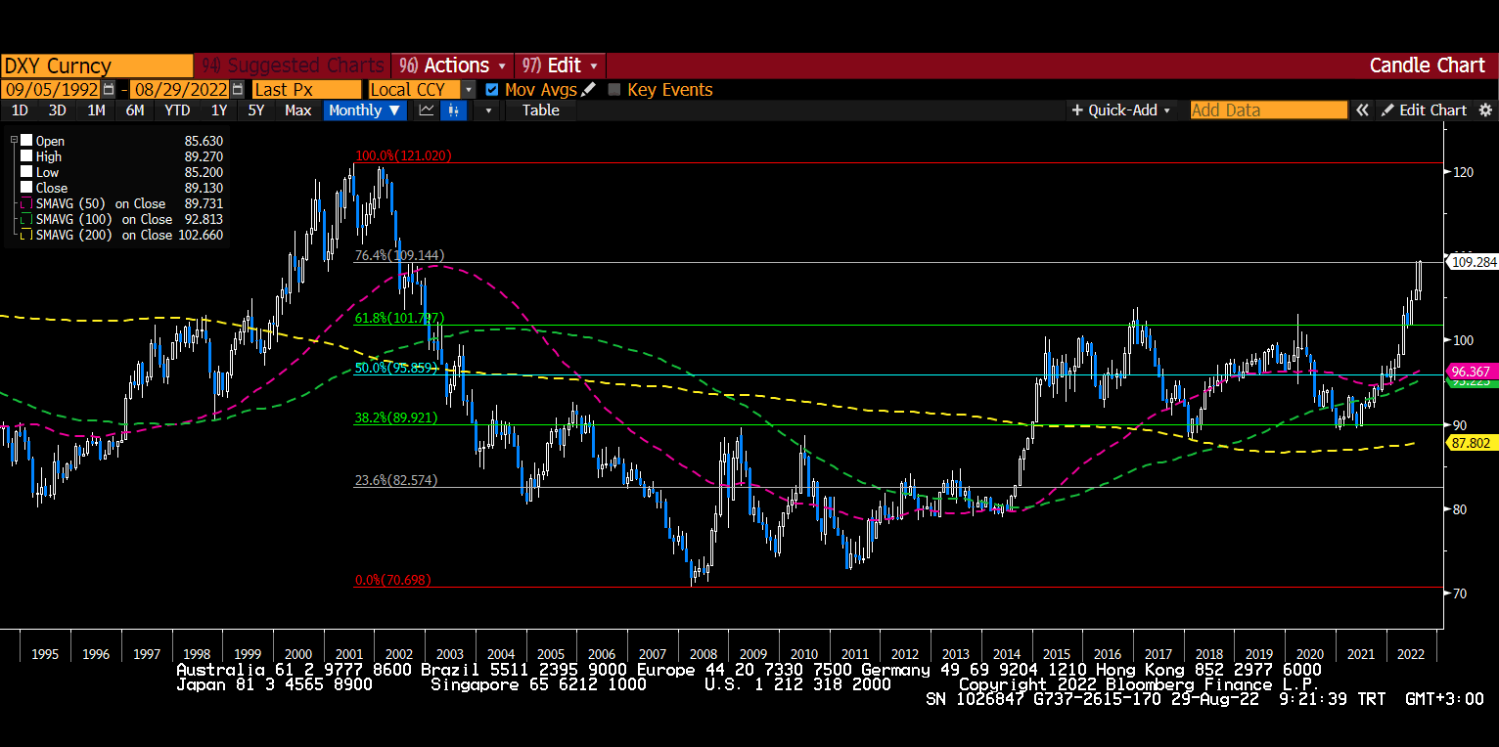Click SMAVG (200) yellow legend swatch
This screenshot has height=747, width=1499.
(x=26, y=235)
